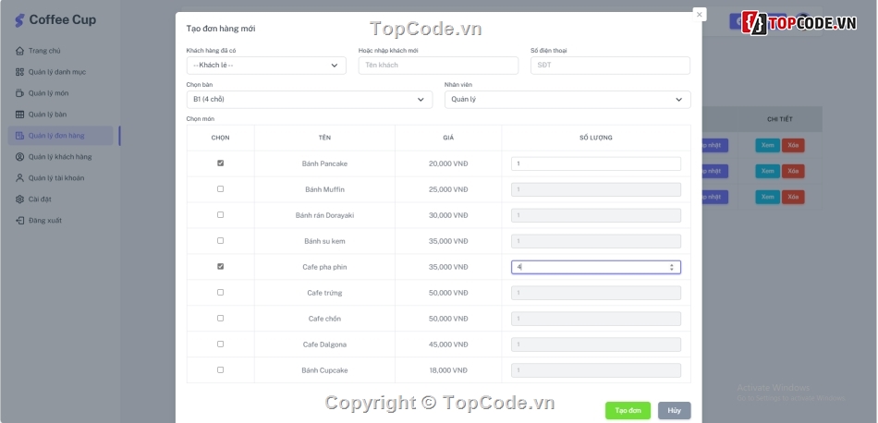The width and height of the screenshot is (878, 423).
Task: Click the Hủy button
Action: pos(674,411)
